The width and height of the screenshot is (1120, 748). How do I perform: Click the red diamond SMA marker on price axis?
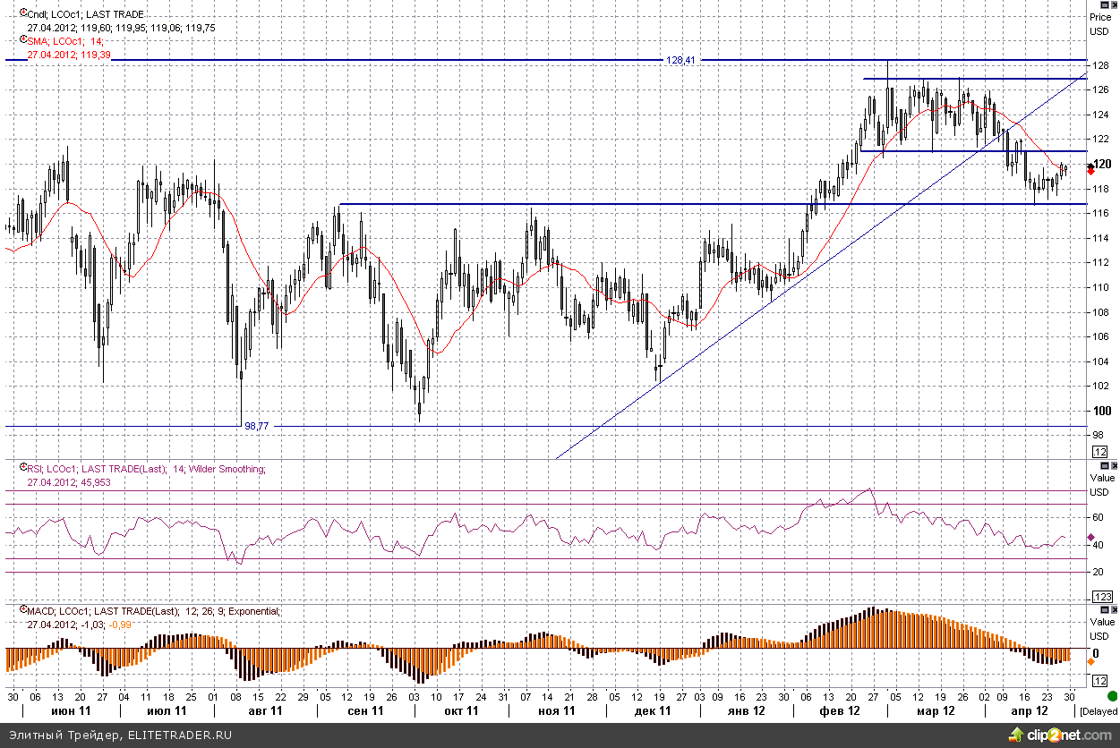(x=1090, y=171)
